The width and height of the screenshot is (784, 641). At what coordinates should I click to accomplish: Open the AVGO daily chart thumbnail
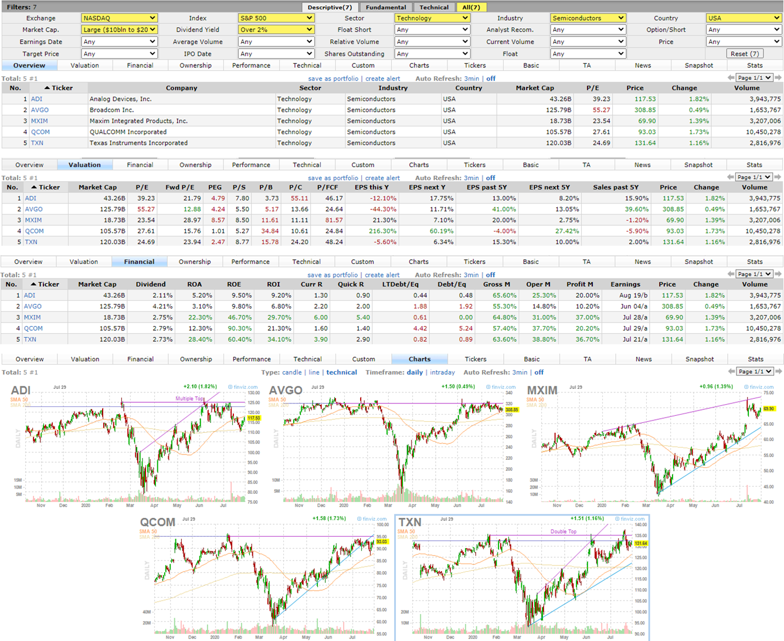(393, 446)
